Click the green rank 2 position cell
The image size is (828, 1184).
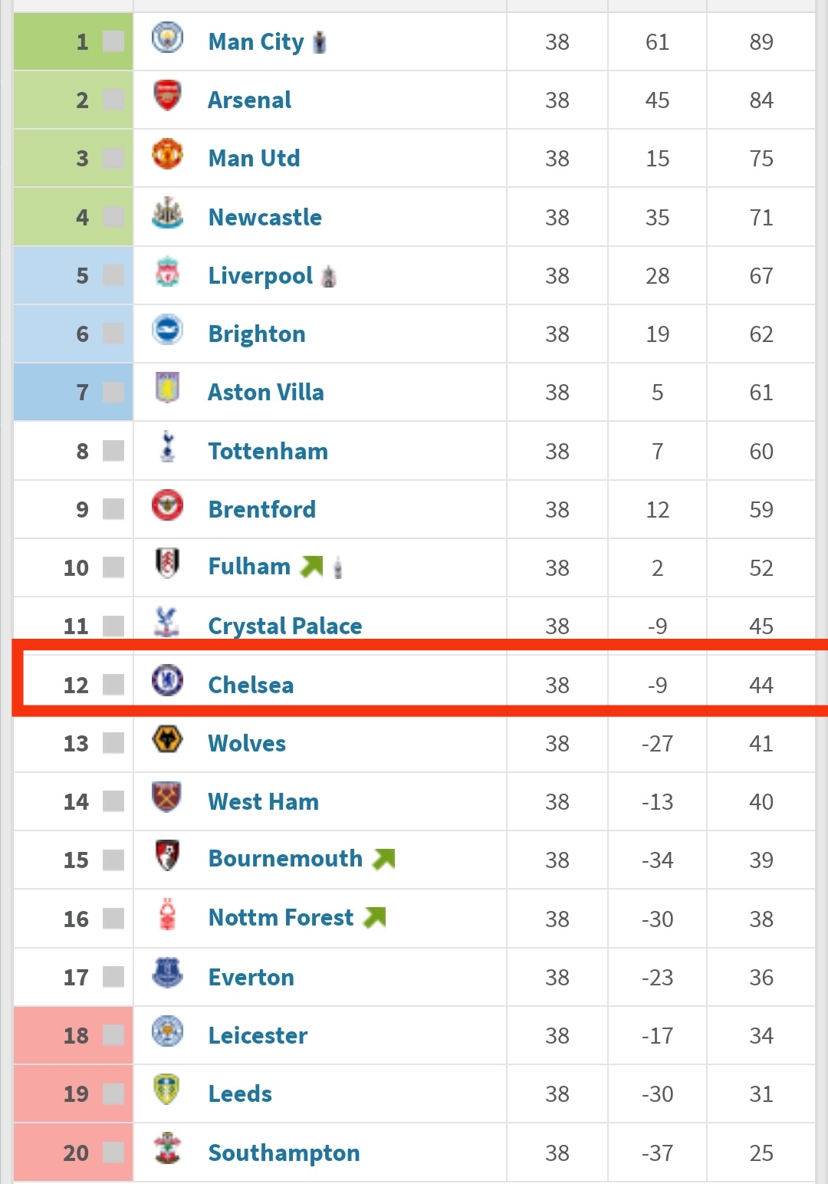[x=74, y=100]
